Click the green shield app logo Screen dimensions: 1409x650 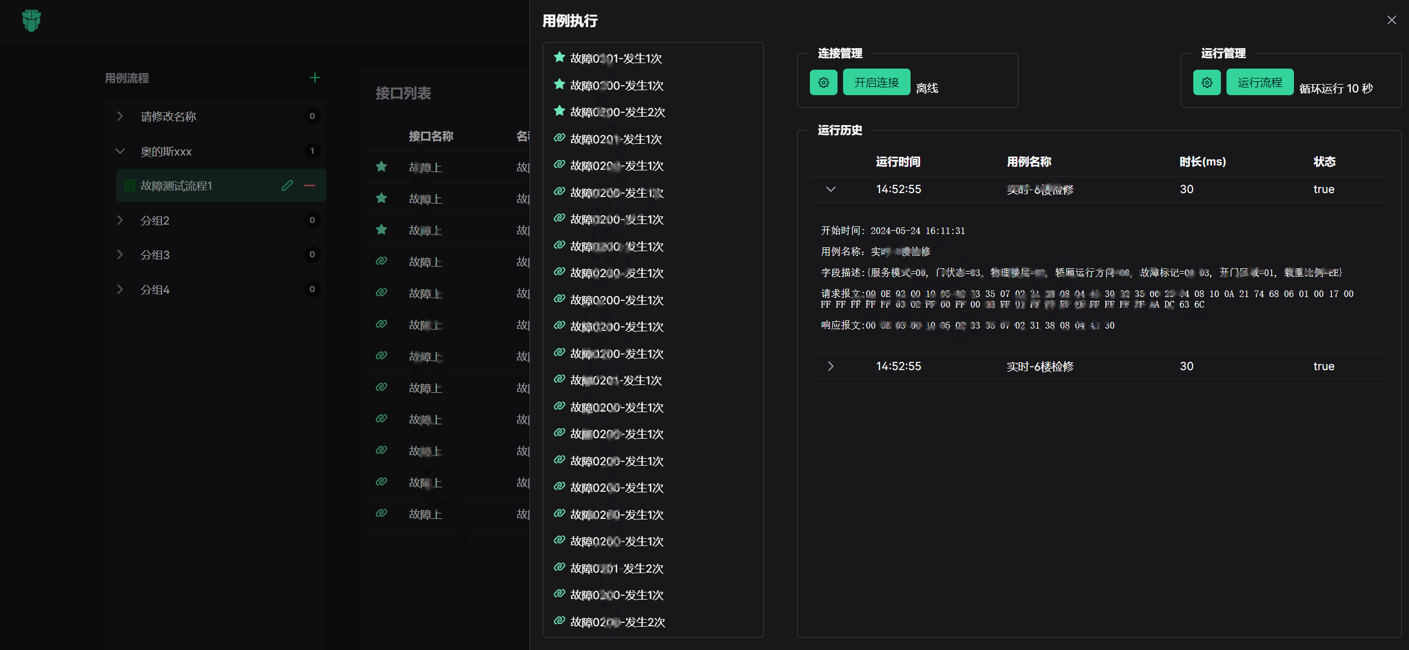tap(32, 20)
